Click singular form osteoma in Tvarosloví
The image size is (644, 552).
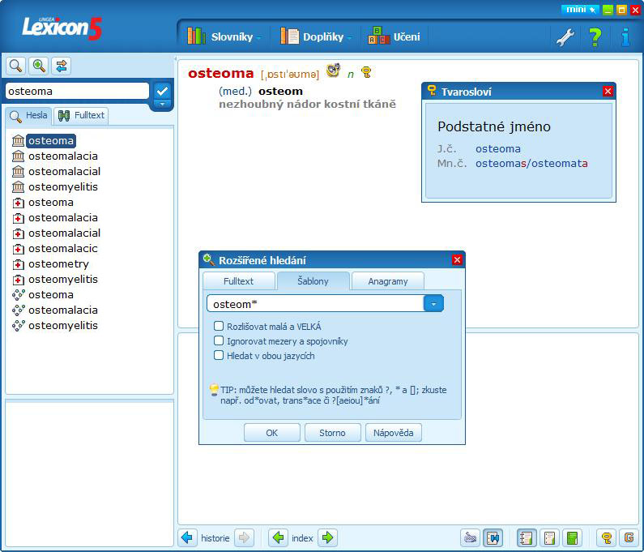(498, 149)
